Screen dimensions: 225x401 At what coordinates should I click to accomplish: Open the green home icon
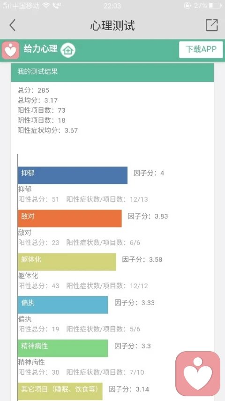click(x=68, y=50)
